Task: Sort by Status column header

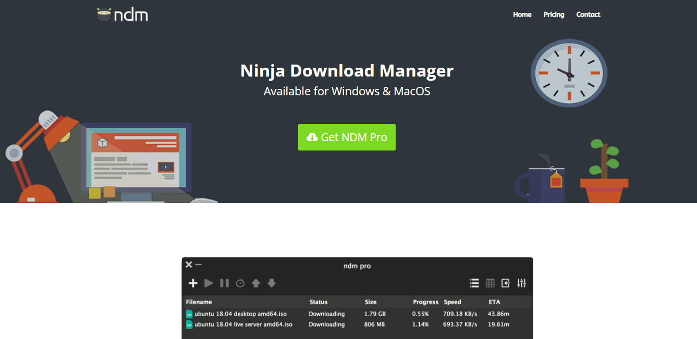Action: pyautogui.click(x=319, y=302)
